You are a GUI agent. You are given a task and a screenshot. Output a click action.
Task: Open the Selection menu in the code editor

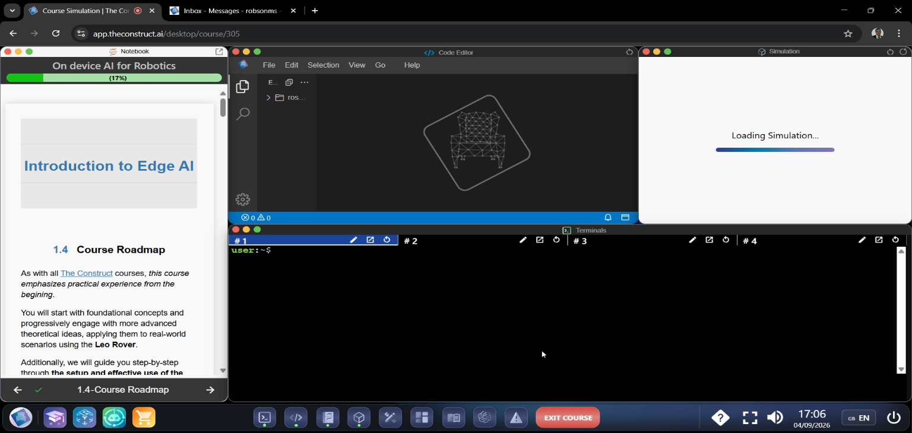[323, 65]
